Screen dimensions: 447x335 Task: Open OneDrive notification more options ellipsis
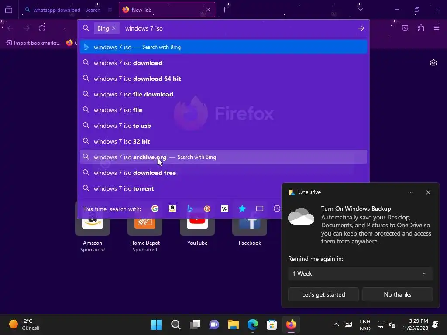(x=410, y=192)
